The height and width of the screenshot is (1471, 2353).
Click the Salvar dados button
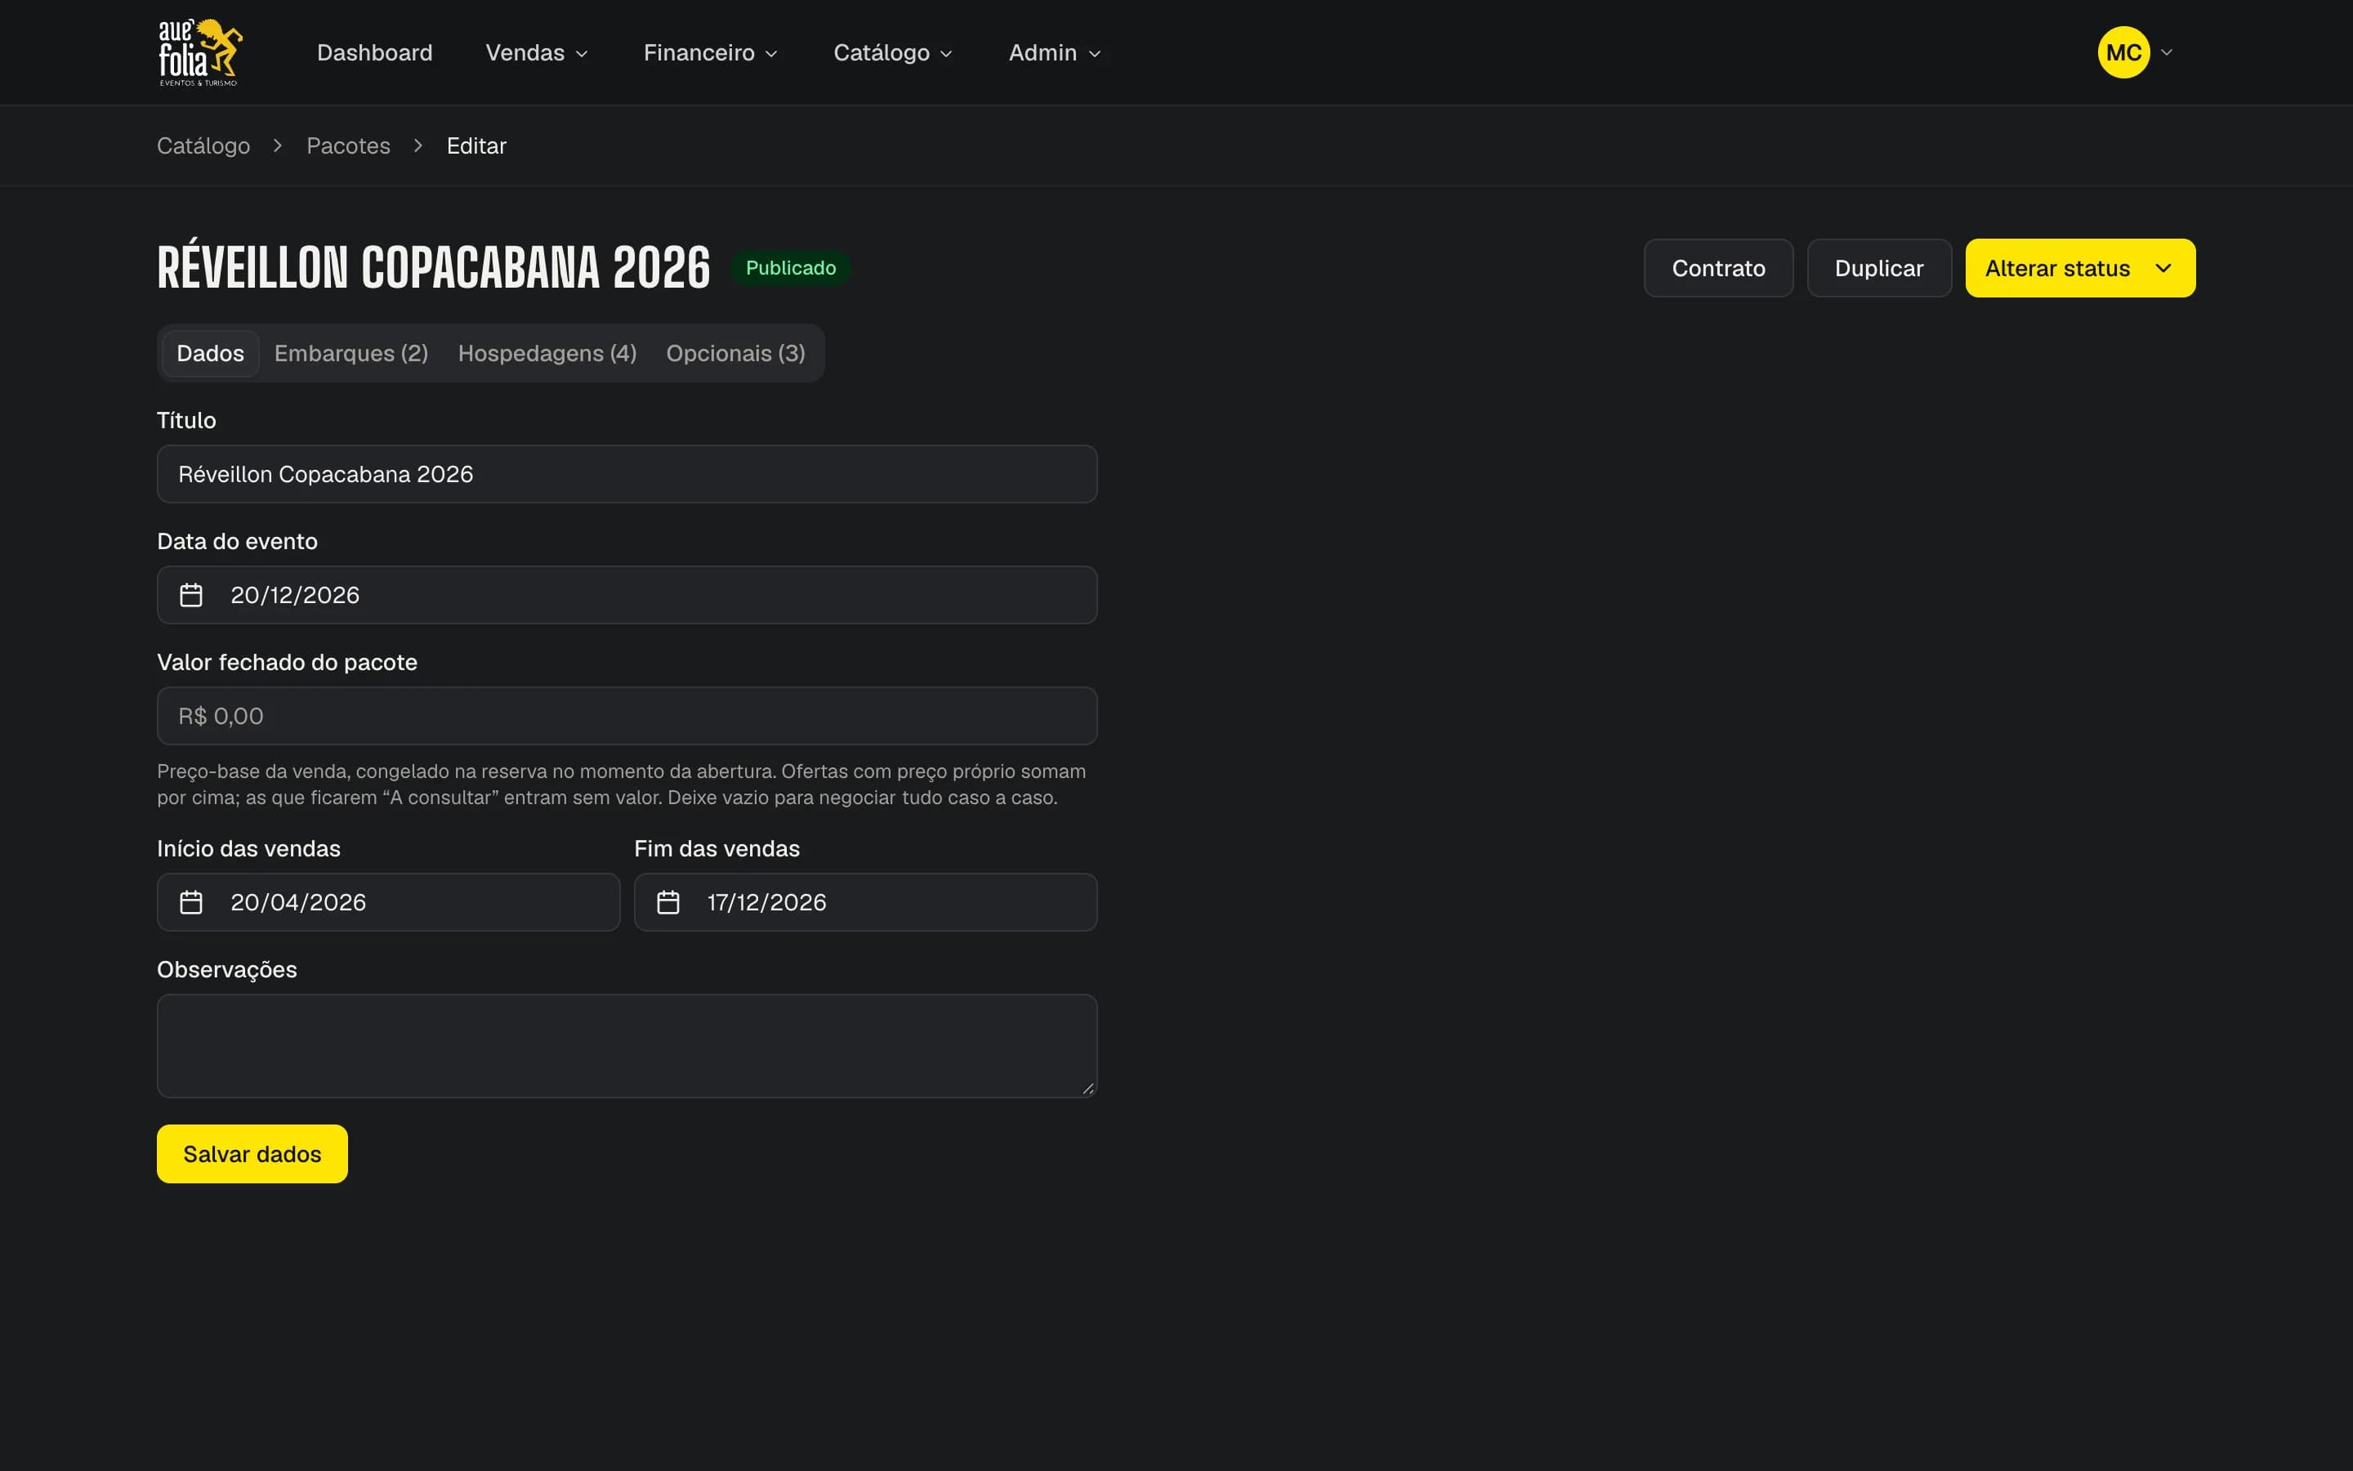(252, 1154)
